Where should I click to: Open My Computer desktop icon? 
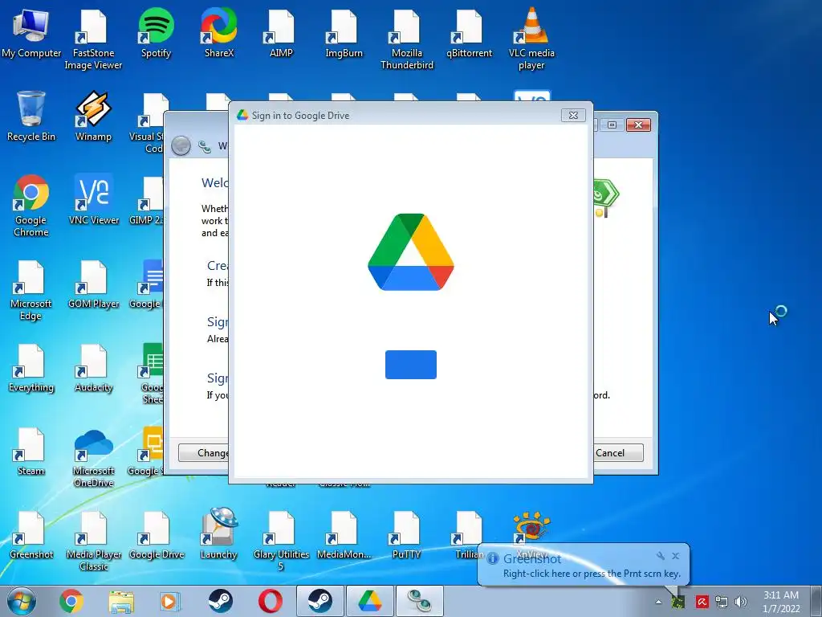[31, 34]
